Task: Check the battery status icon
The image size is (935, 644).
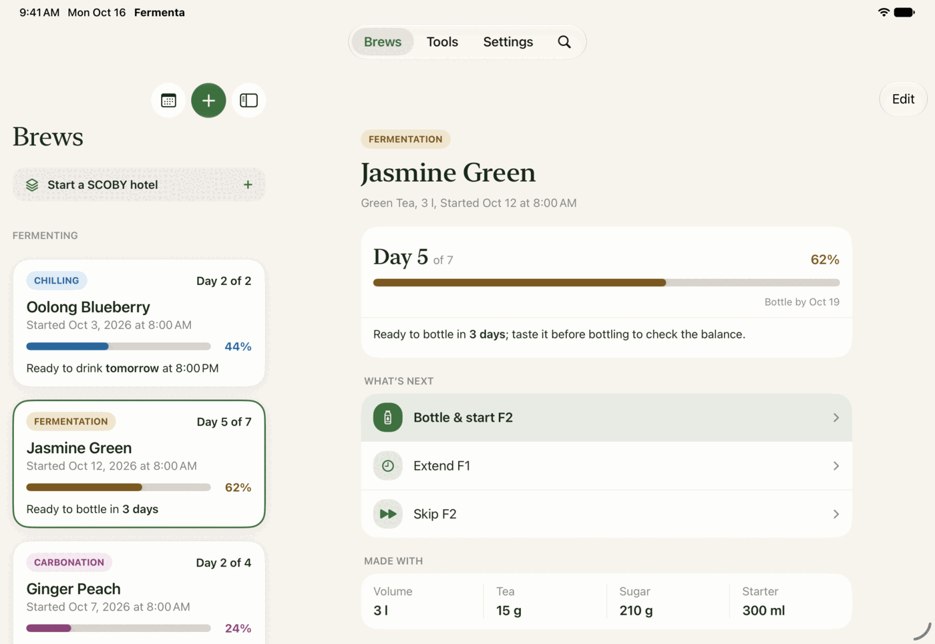Action: tap(904, 12)
